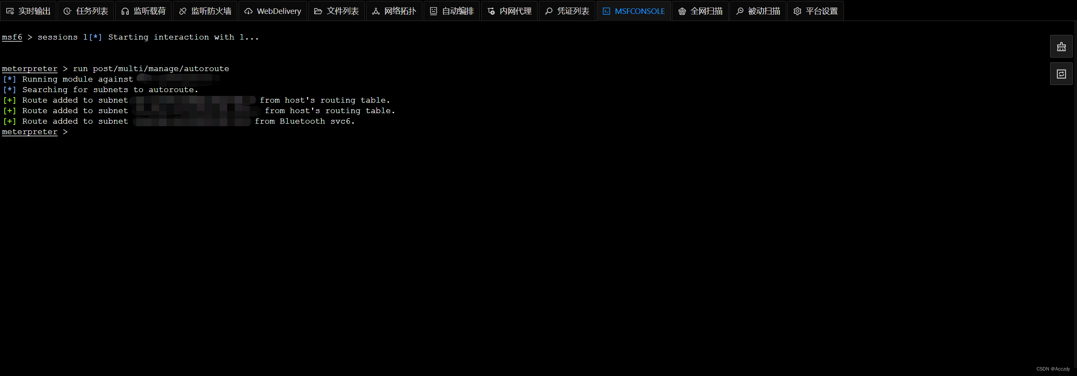The height and width of the screenshot is (376, 1077).
Task: Switch to the 任务列表 tab
Action: point(86,11)
